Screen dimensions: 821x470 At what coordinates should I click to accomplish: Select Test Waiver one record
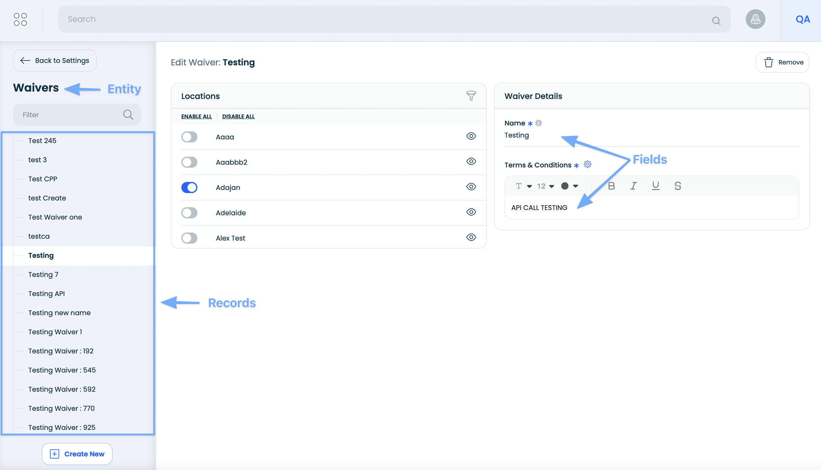pos(55,217)
